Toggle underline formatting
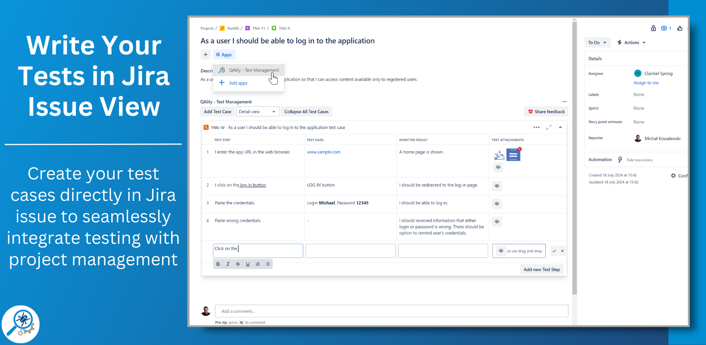706x345 pixels. [248, 264]
